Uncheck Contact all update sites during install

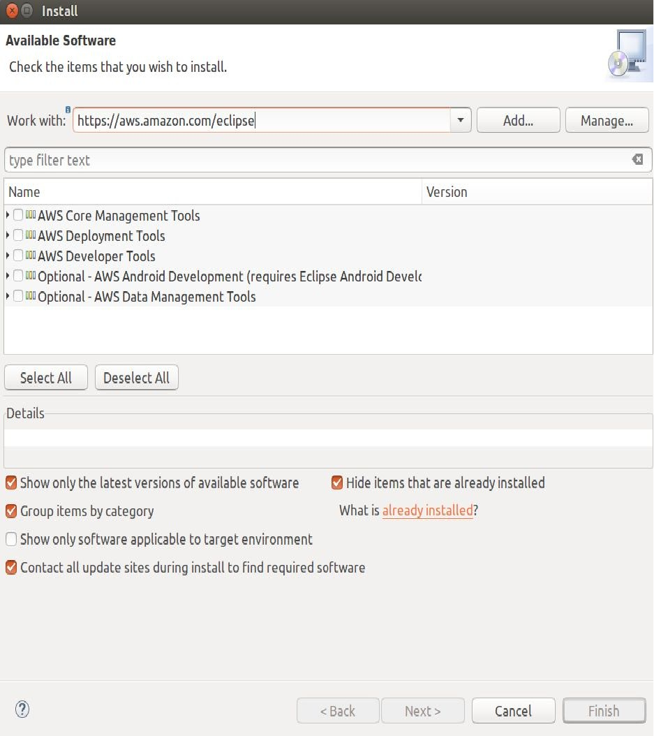click(11, 567)
